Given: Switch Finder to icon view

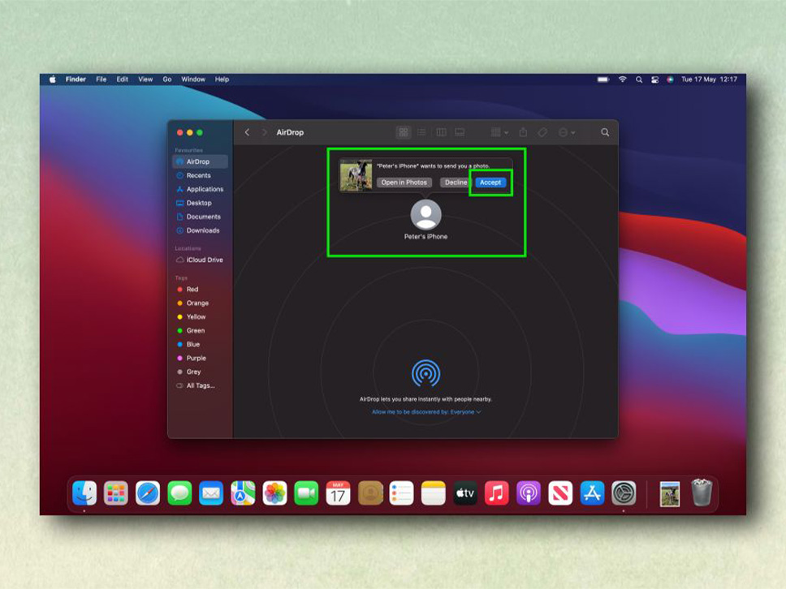Looking at the screenshot, I should pyautogui.click(x=403, y=132).
